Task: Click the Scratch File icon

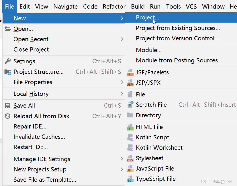Action: [130, 105]
